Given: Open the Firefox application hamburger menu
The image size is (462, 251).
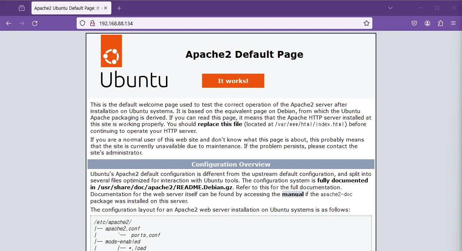Looking at the screenshot, I should click(453, 23).
